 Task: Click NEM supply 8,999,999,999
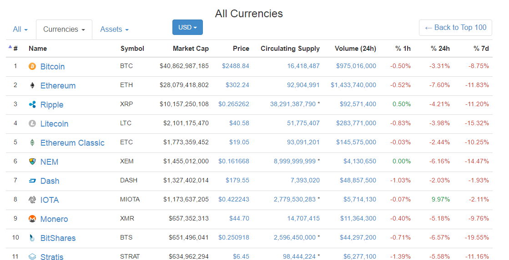(x=295, y=161)
